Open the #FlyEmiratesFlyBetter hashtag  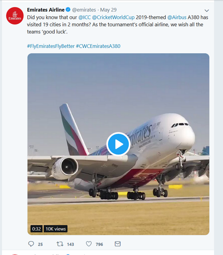coord(51,46)
